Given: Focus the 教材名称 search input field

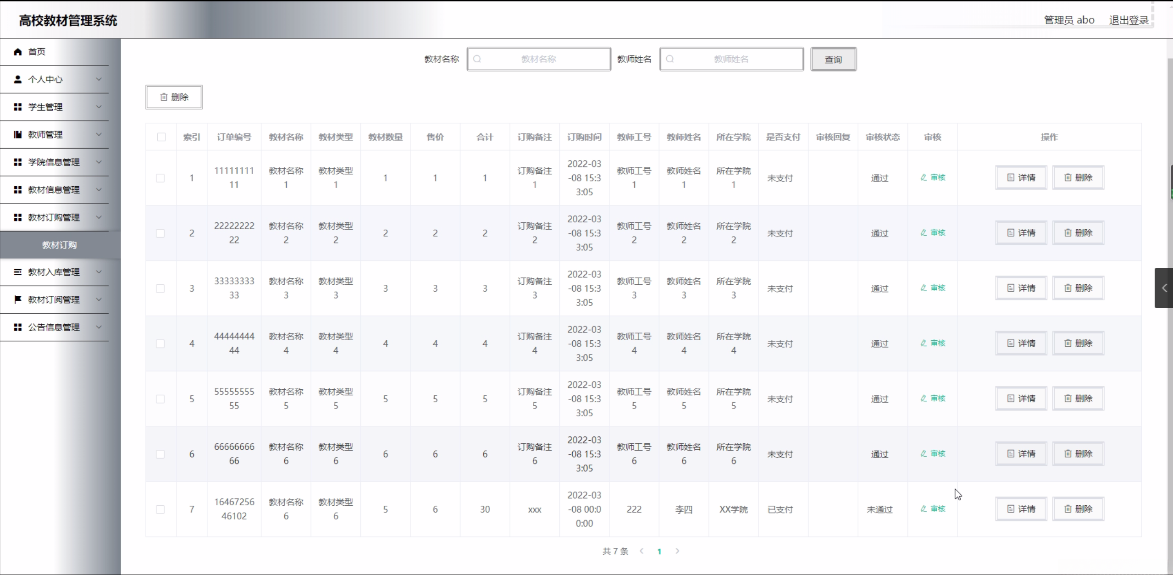Looking at the screenshot, I should pos(539,59).
